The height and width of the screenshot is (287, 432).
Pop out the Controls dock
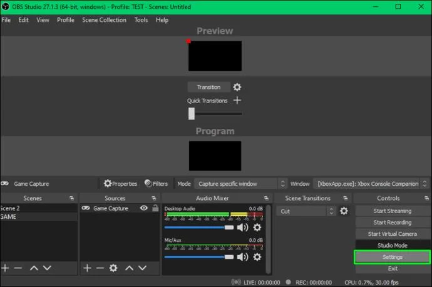[x=426, y=198]
